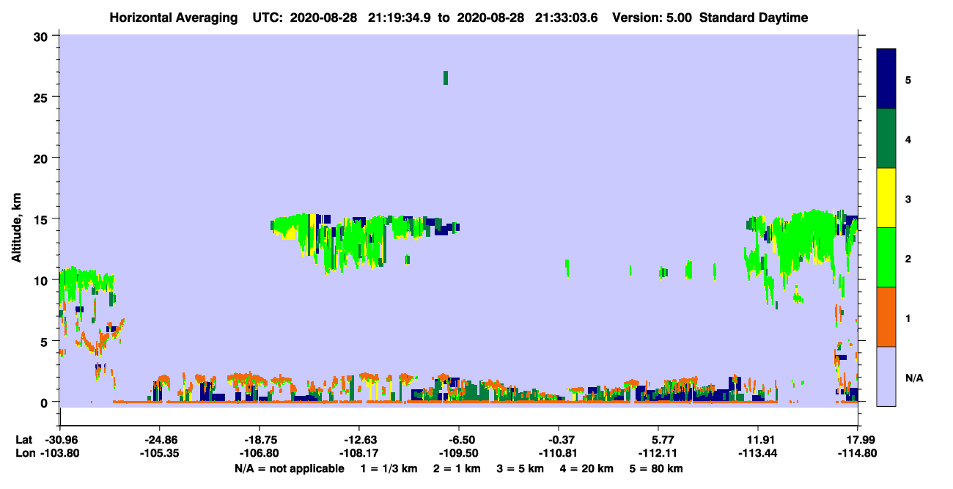Image resolution: width=953 pixels, height=489 pixels.
Task: Click the dark green color bar segment 4
Action: [x=886, y=139]
